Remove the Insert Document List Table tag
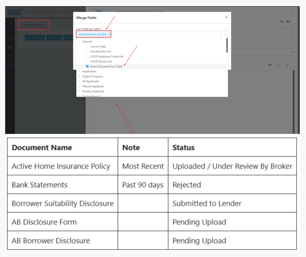This screenshot has width=306, height=257. (109, 34)
